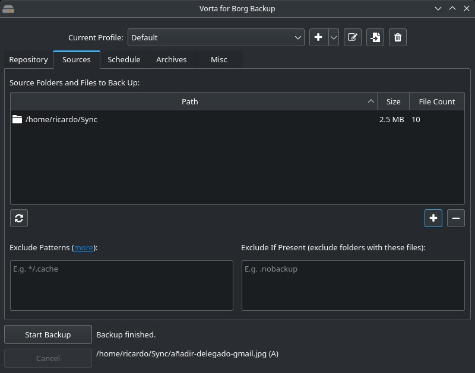Viewport: 475px width, 373px height.
Task: Sort sources by the Path column header
Action: (x=194, y=101)
